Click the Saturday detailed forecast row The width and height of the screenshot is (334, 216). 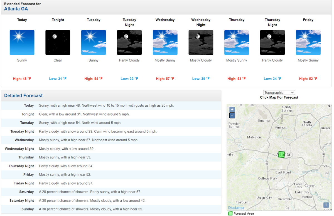click(111, 192)
